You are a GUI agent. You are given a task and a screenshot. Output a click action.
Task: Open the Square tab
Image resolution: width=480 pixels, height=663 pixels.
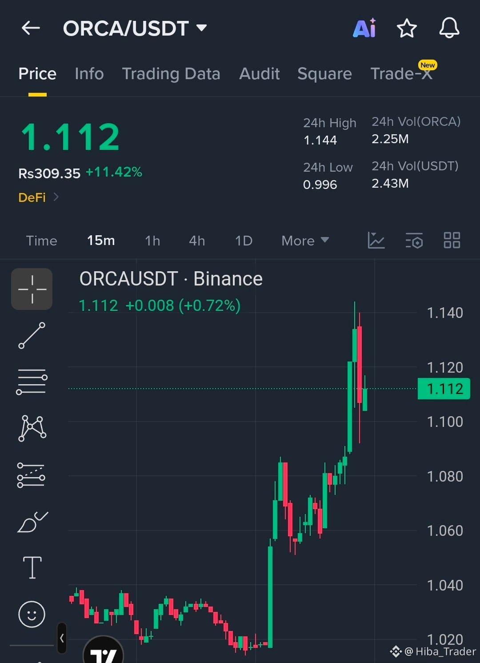[324, 74]
